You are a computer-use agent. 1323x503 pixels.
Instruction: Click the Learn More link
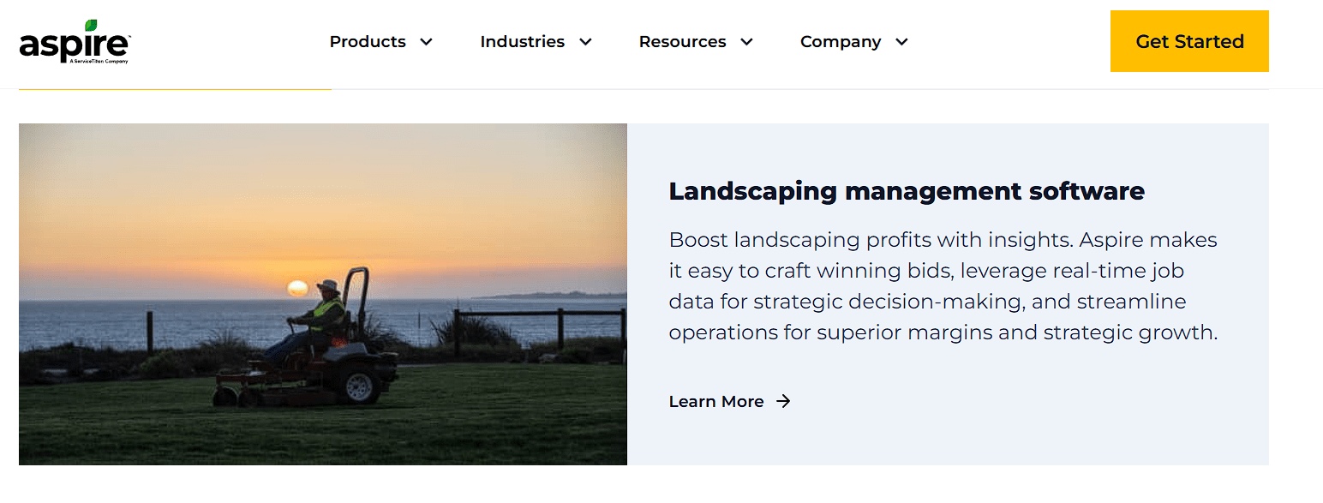[x=716, y=401]
